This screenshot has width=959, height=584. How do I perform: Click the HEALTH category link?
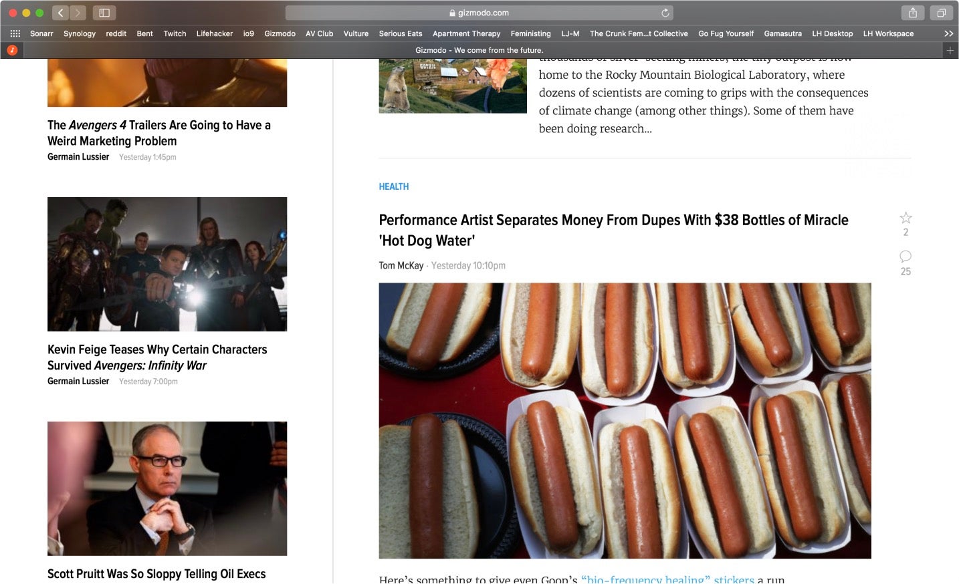pyautogui.click(x=393, y=187)
